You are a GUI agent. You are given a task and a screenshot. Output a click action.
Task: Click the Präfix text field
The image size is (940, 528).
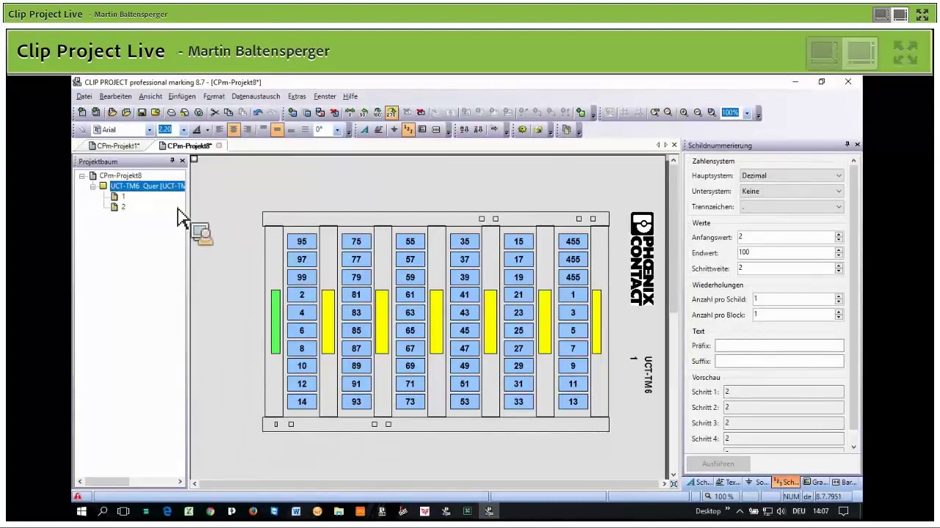pos(779,345)
